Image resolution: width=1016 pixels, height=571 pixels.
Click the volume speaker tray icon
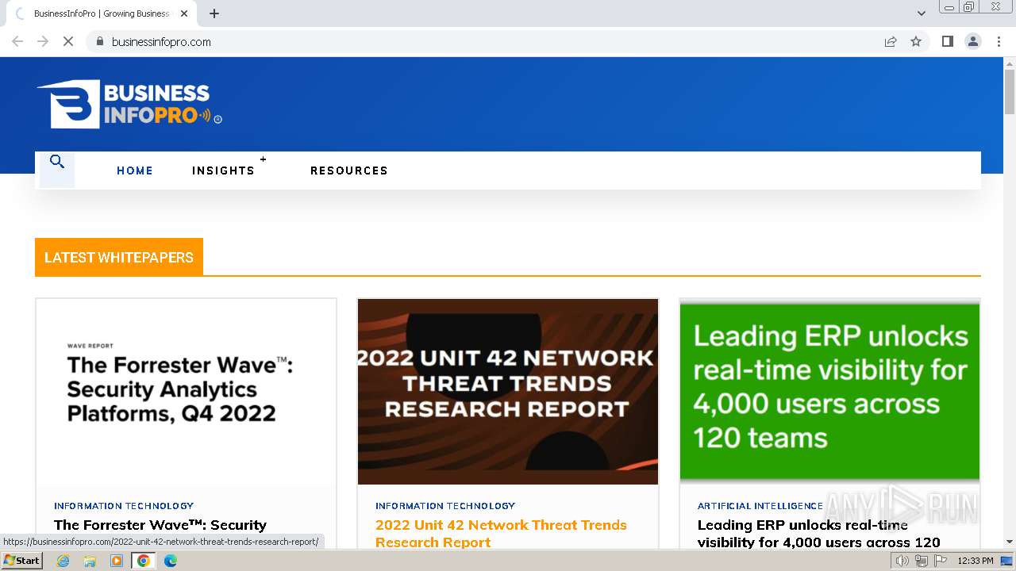coord(902,561)
